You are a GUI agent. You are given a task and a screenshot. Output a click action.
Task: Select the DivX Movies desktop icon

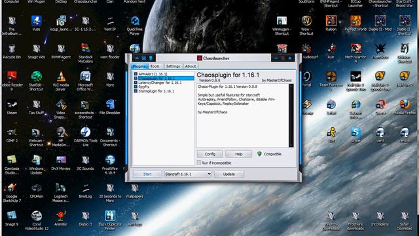pos(61,163)
